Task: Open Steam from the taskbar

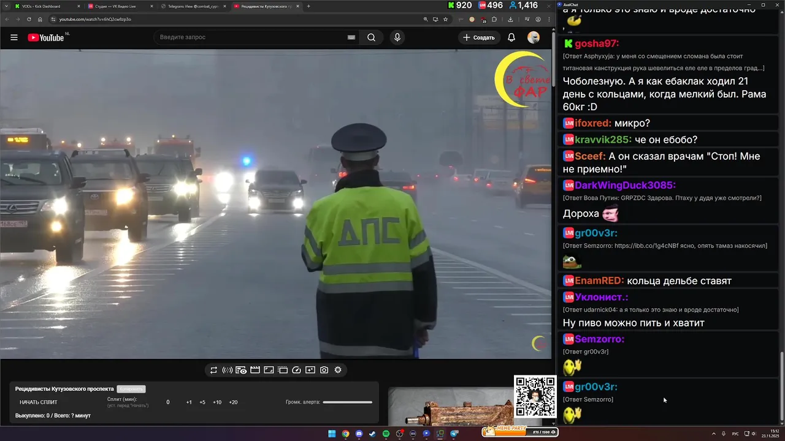Action: click(x=372, y=434)
